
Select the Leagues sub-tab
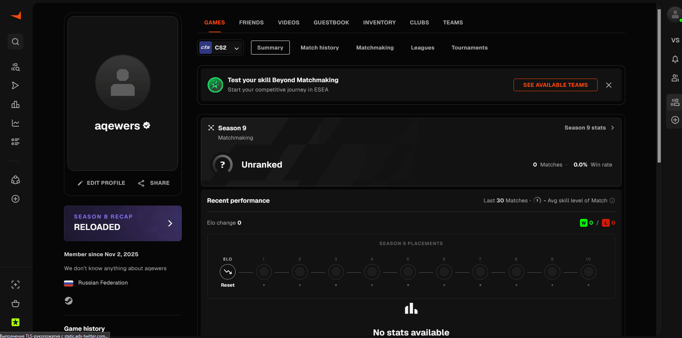click(423, 48)
